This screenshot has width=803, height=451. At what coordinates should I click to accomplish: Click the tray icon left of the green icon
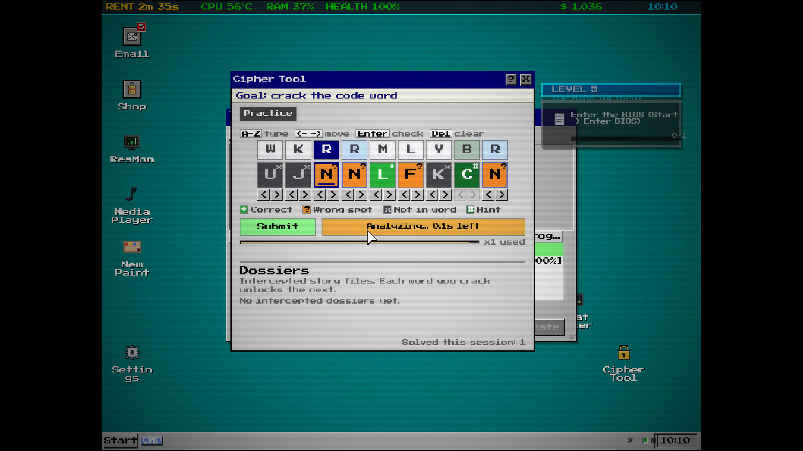[631, 440]
